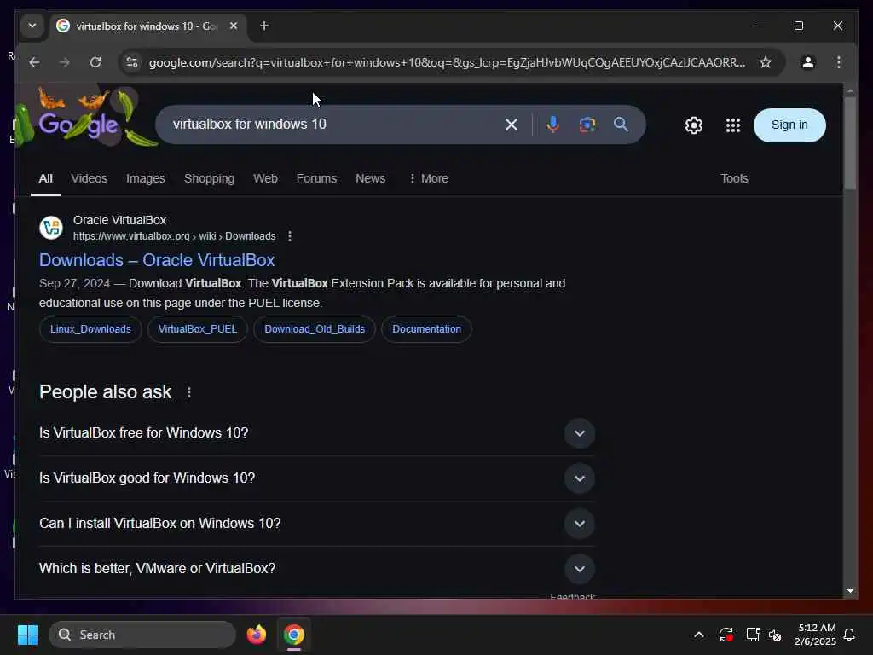Image resolution: width=873 pixels, height=655 pixels.
Task: Open People also ask options menu
Action: pos(189,392)
